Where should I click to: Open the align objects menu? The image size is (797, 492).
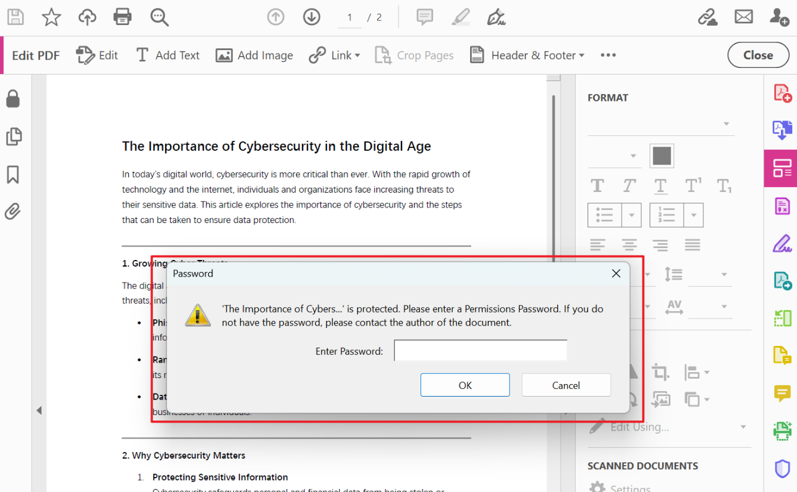click(696, 372)
